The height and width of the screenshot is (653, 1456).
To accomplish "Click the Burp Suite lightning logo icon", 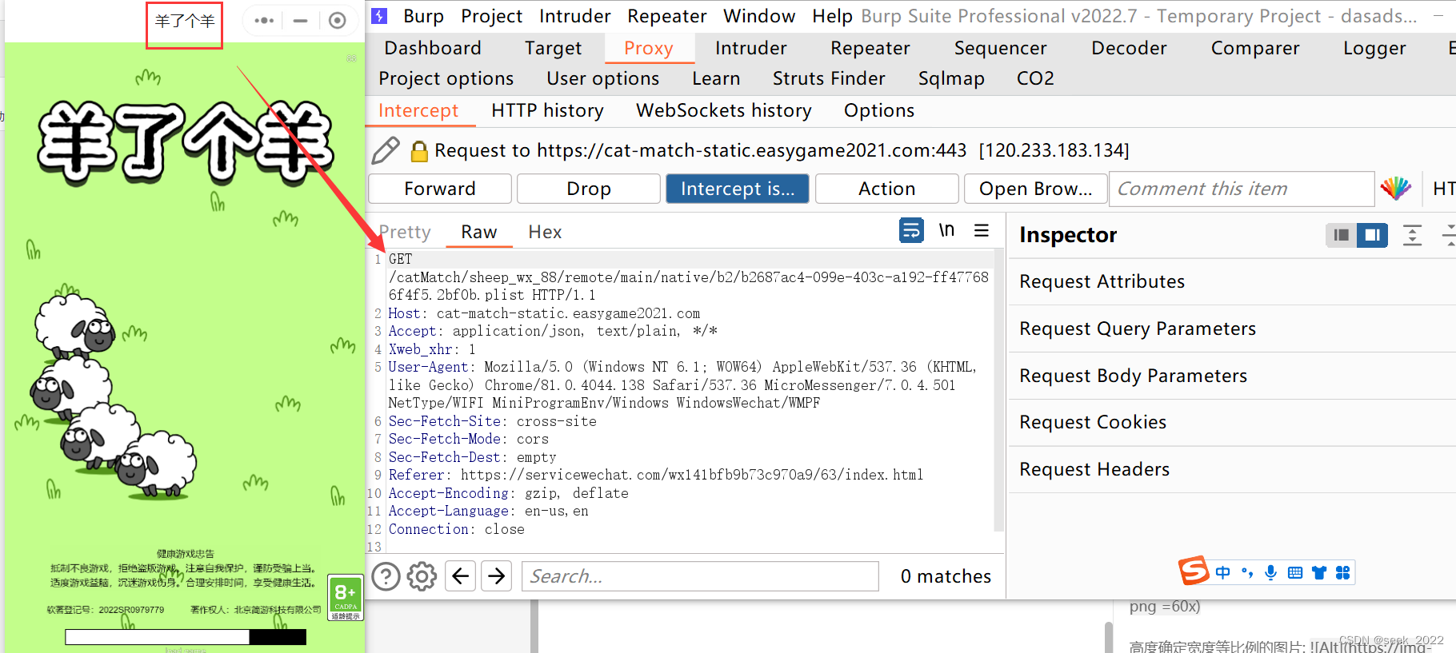I will 380,16.
